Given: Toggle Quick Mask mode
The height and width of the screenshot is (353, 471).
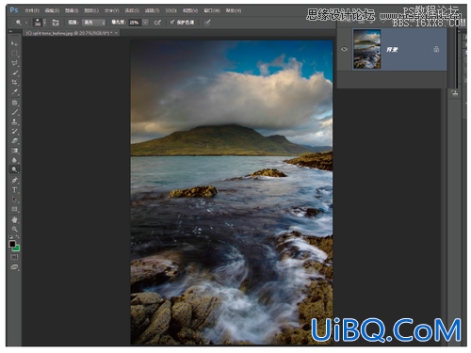Looking at the screenshot, I should [14, 257].
